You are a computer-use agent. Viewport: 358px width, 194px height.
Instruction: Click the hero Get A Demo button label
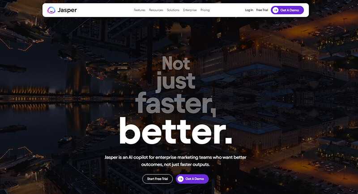point(195,179)
